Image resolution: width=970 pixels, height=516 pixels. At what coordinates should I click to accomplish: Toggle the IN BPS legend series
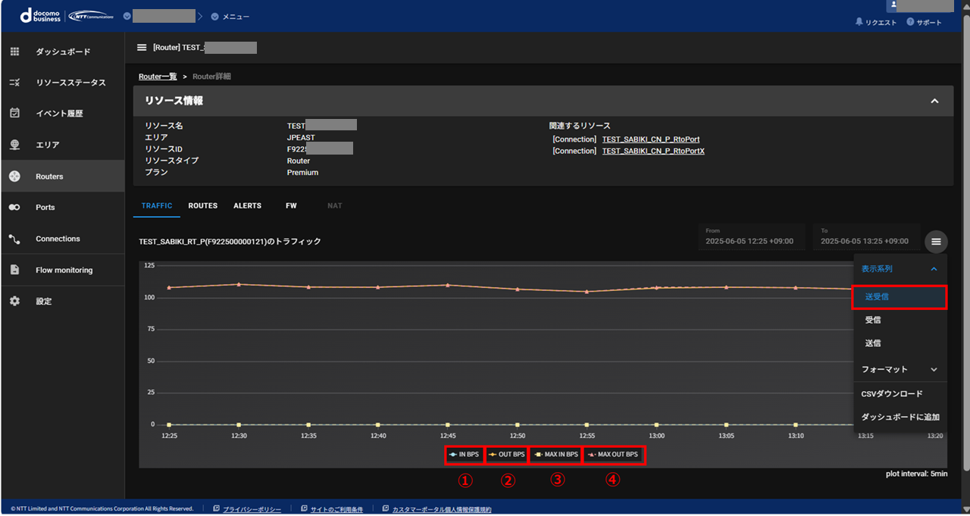pyautogui.click(x=464, y=455)
